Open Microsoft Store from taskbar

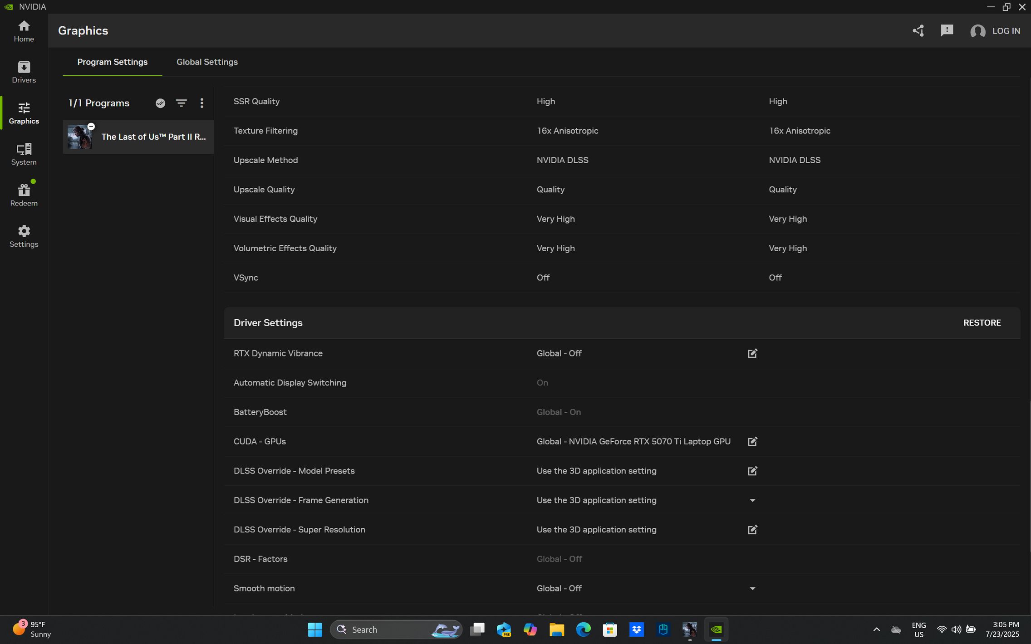pos(610,629)
